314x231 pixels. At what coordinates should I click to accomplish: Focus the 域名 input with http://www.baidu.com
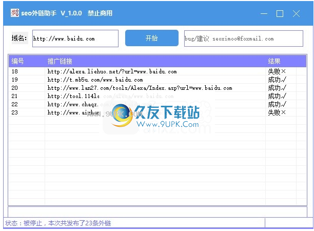pyautogui.click(x=75, y=38)
